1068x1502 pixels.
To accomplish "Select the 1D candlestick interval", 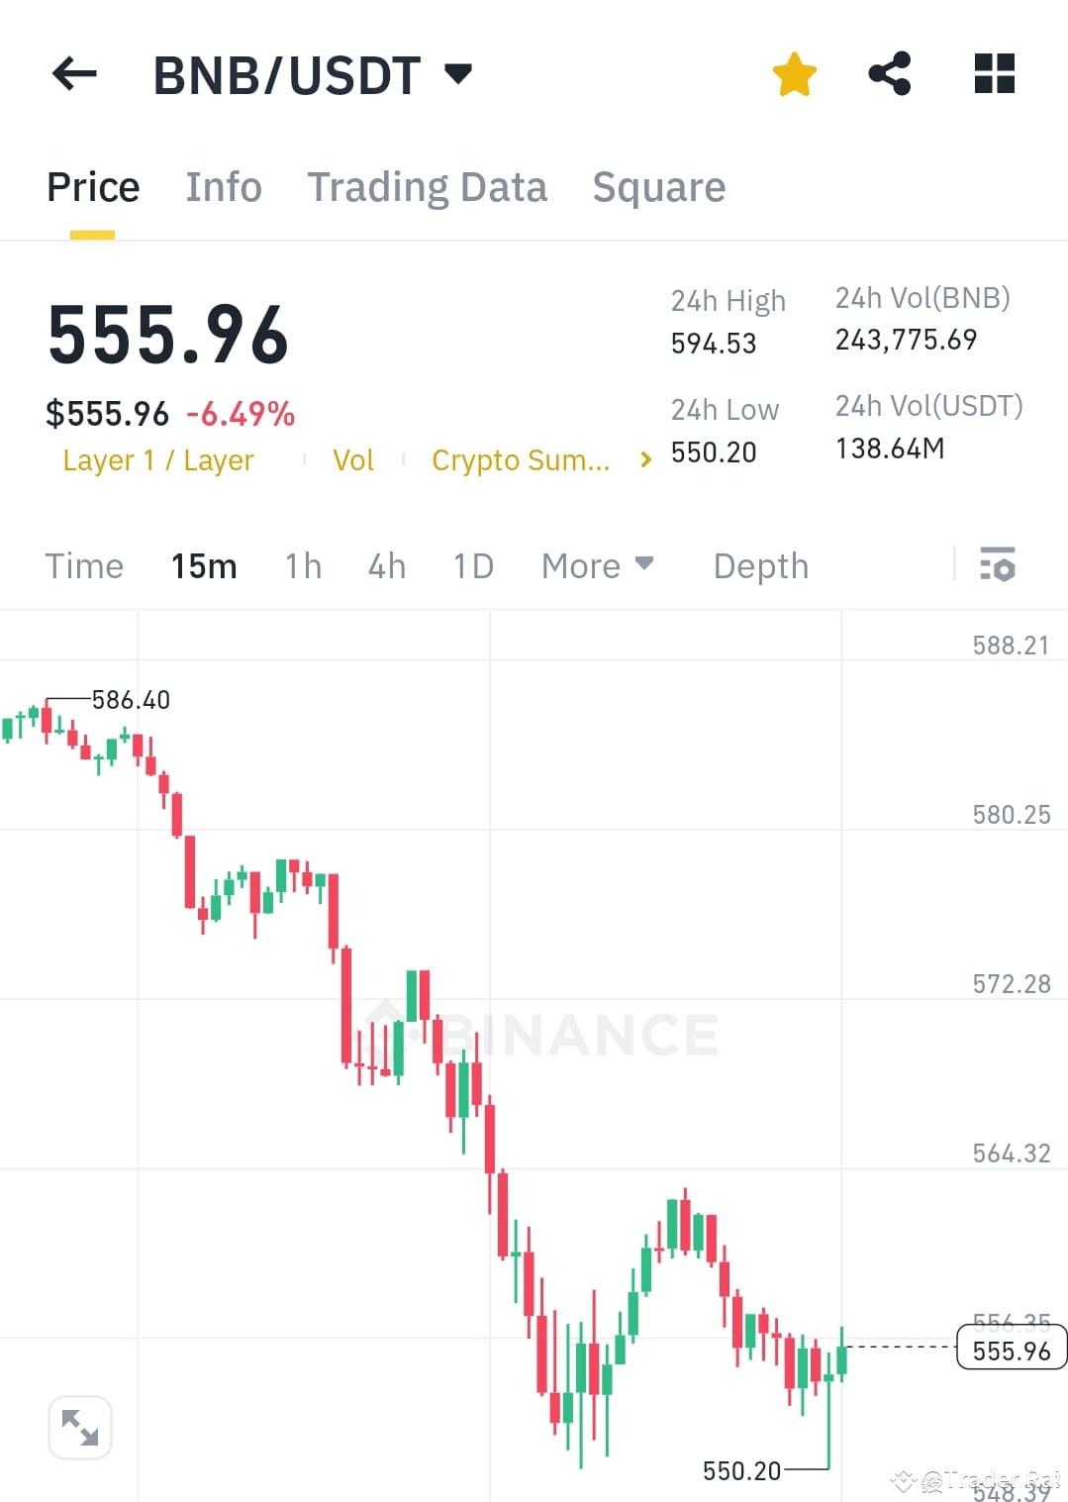I will click(x=472, y=565).
